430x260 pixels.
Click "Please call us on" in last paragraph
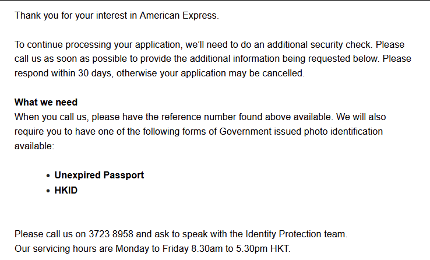(x=51, y=234)
